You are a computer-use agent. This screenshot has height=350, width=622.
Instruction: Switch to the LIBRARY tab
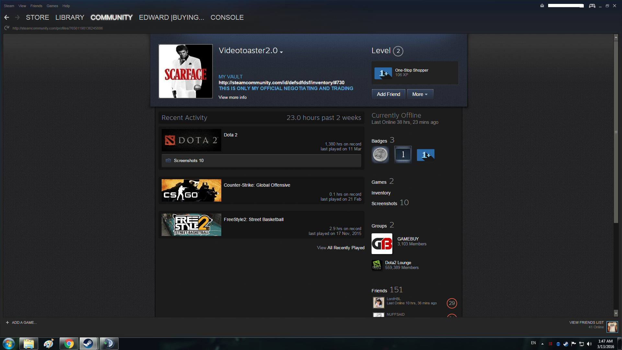coord(70,17)
